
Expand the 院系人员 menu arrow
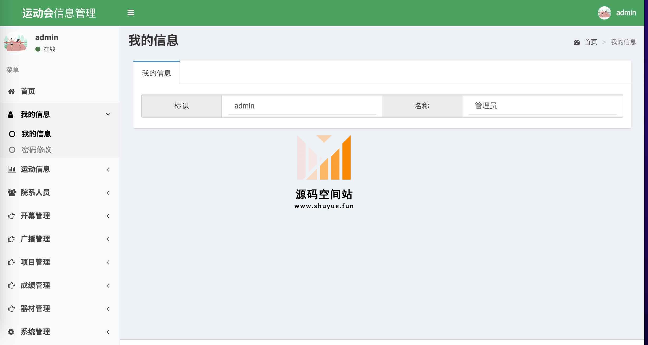(108, 193)
